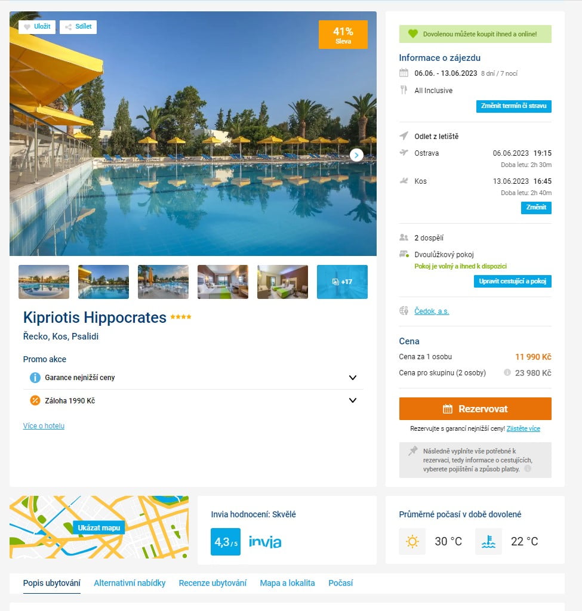Screen dimensions: 582x611
Task: Follow the Čedok, a.s. link
Action: tap(432, 311)
